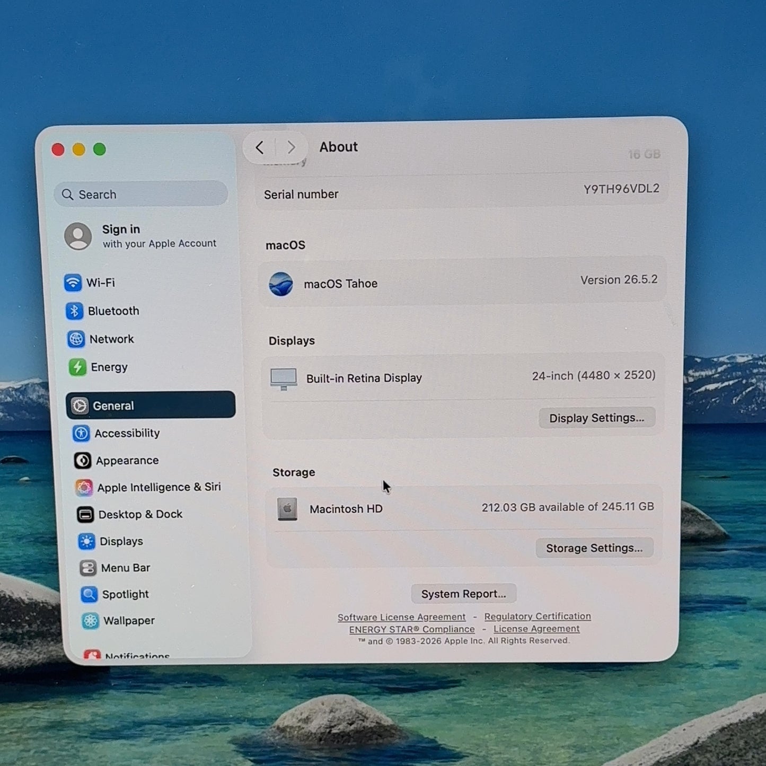The height and width of the screenshot is (766, 766).
Task: Open Wi-Fi settings icon in sidebar
Action: click(x=73, y=283)
